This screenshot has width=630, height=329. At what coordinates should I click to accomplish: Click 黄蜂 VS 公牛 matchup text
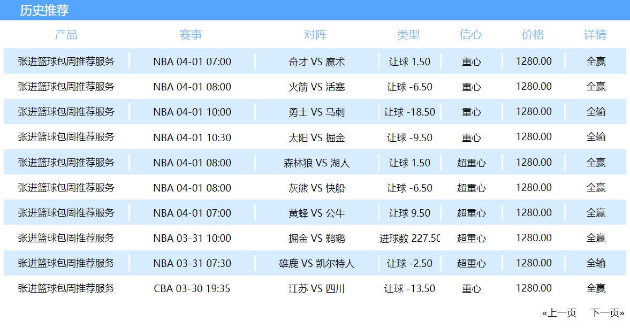tap(316, 213)
